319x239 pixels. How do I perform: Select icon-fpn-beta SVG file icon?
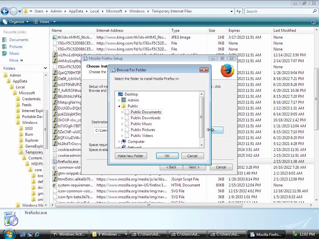[x=55, y=197]
